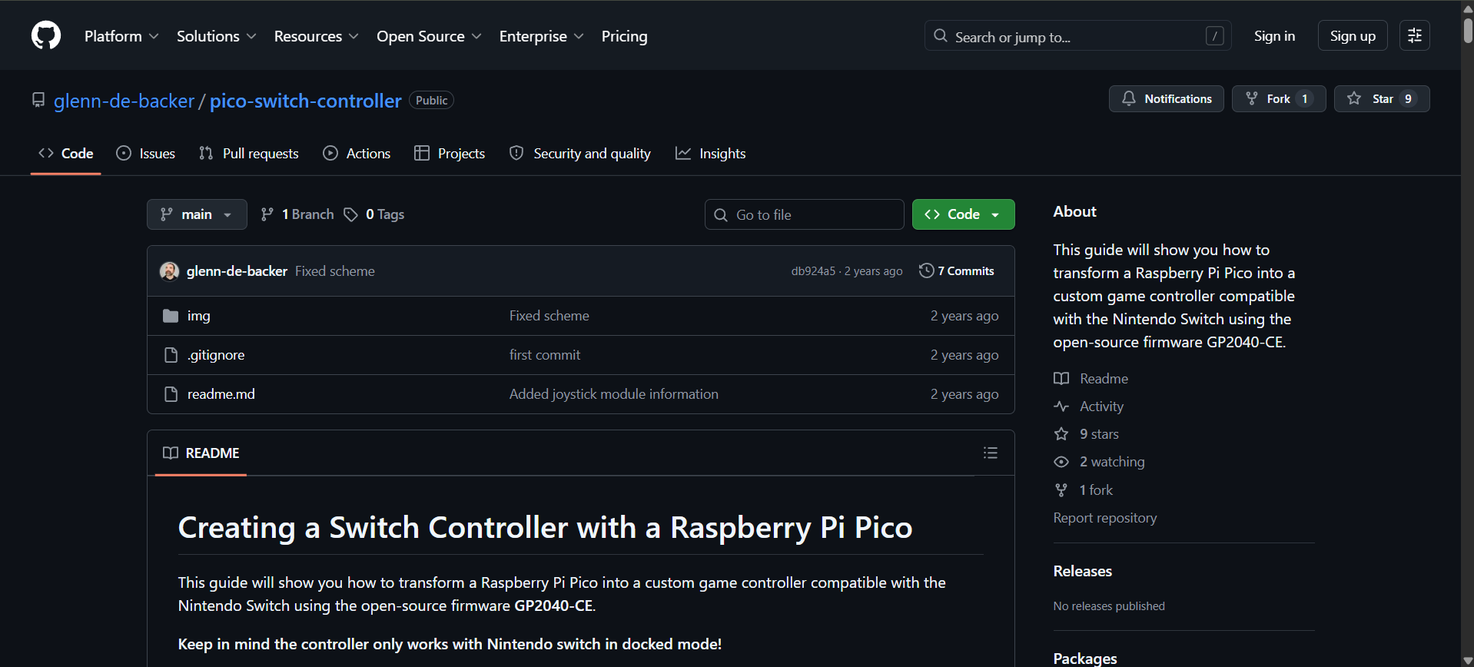View the 0 Tags link
The height and width of the screenshot is (667, 1474).
pos(374,214)
